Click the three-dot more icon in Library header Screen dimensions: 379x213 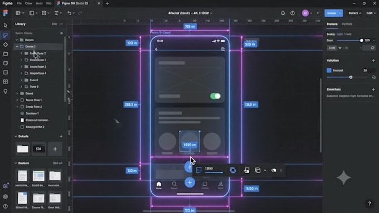tap(61, 24)
